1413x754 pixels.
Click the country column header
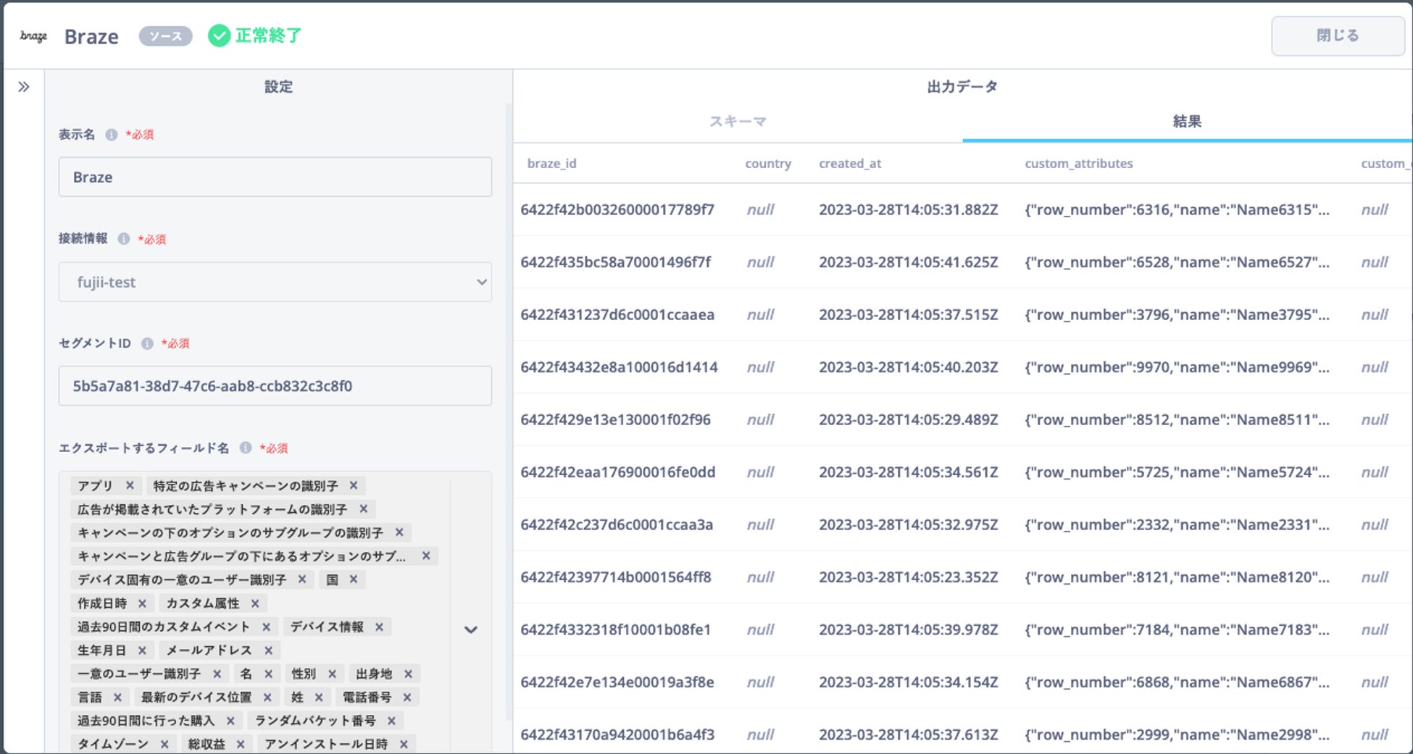(768, 163)
